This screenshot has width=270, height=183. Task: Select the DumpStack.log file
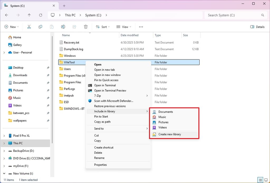[x=129, y=49]
